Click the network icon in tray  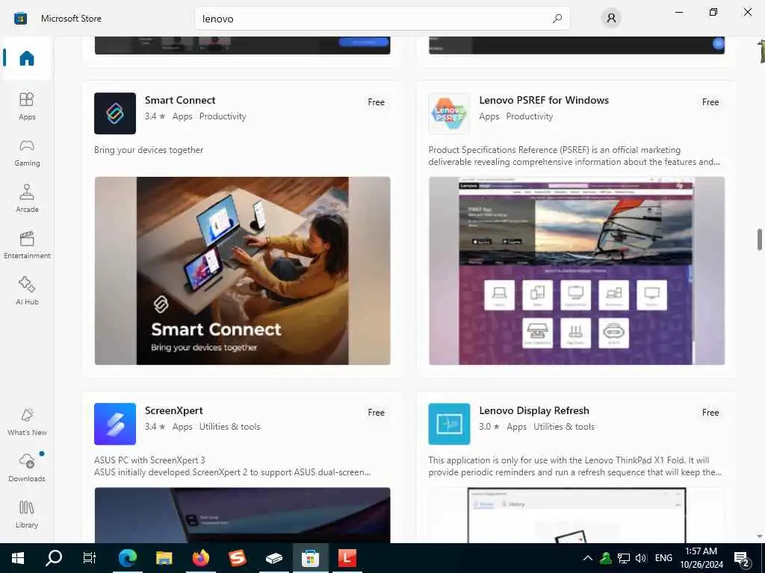click(624, 558)
